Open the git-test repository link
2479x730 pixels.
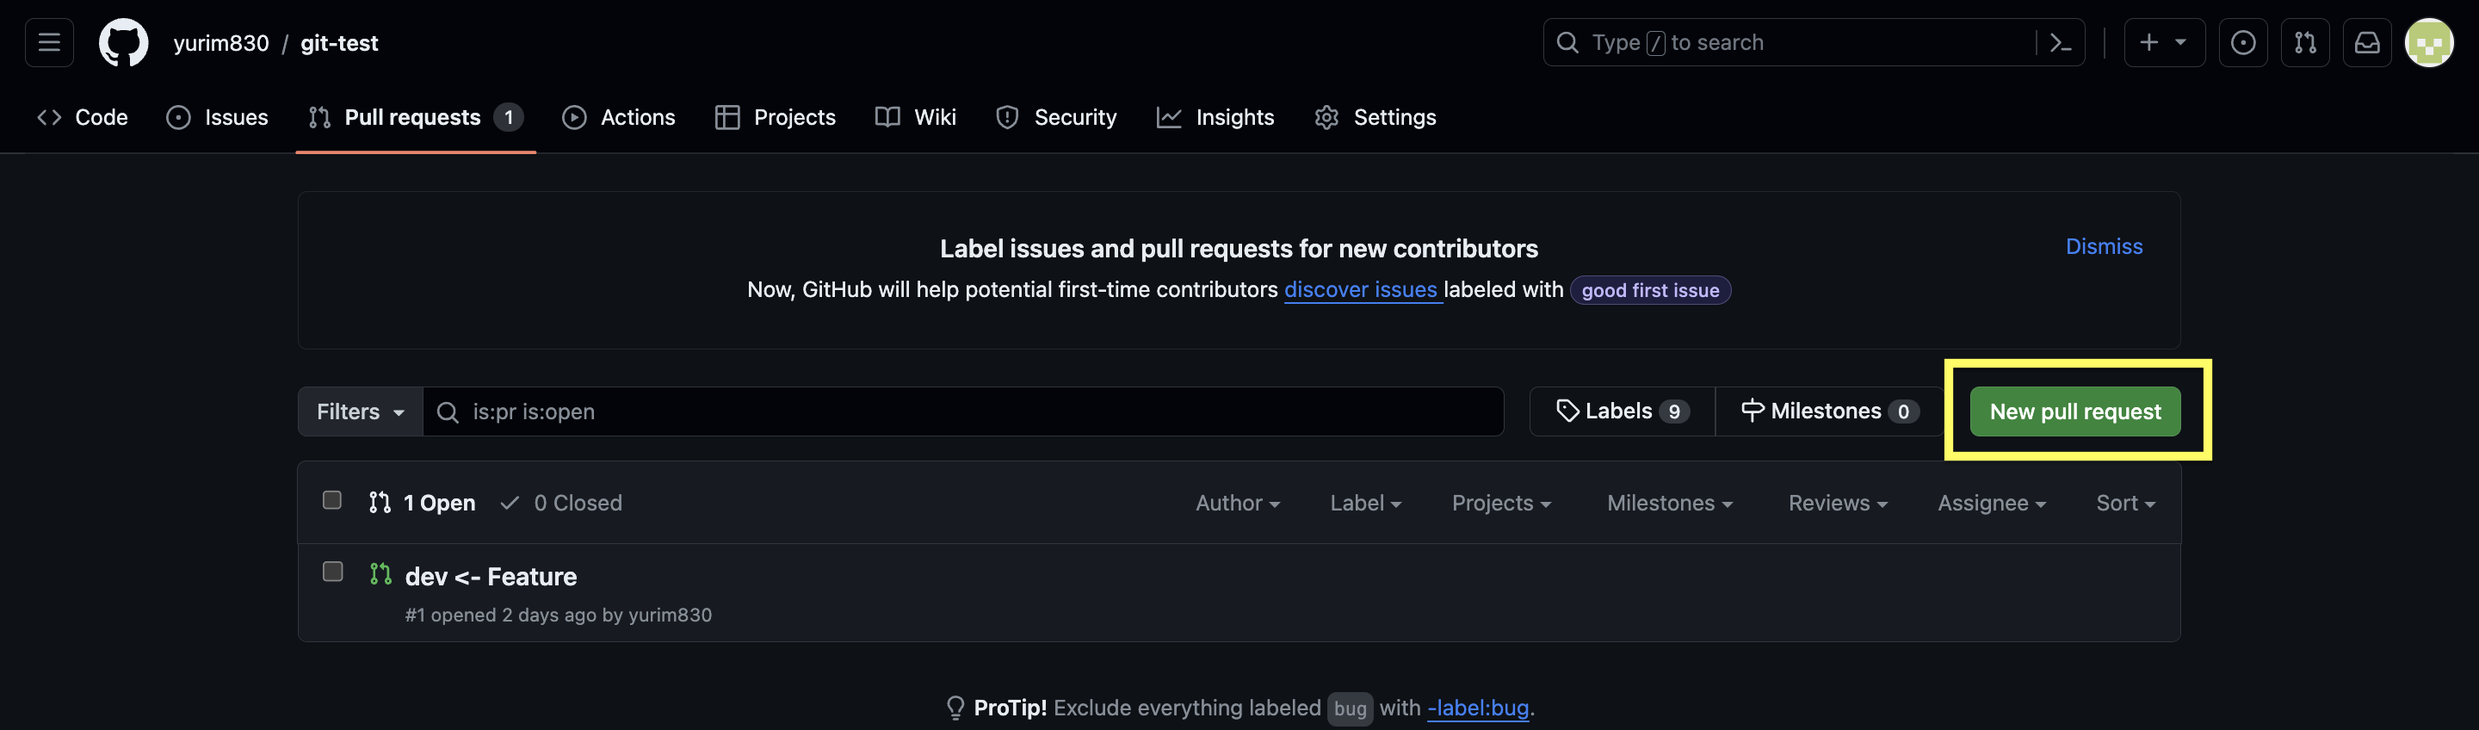[x=339, y=43]
